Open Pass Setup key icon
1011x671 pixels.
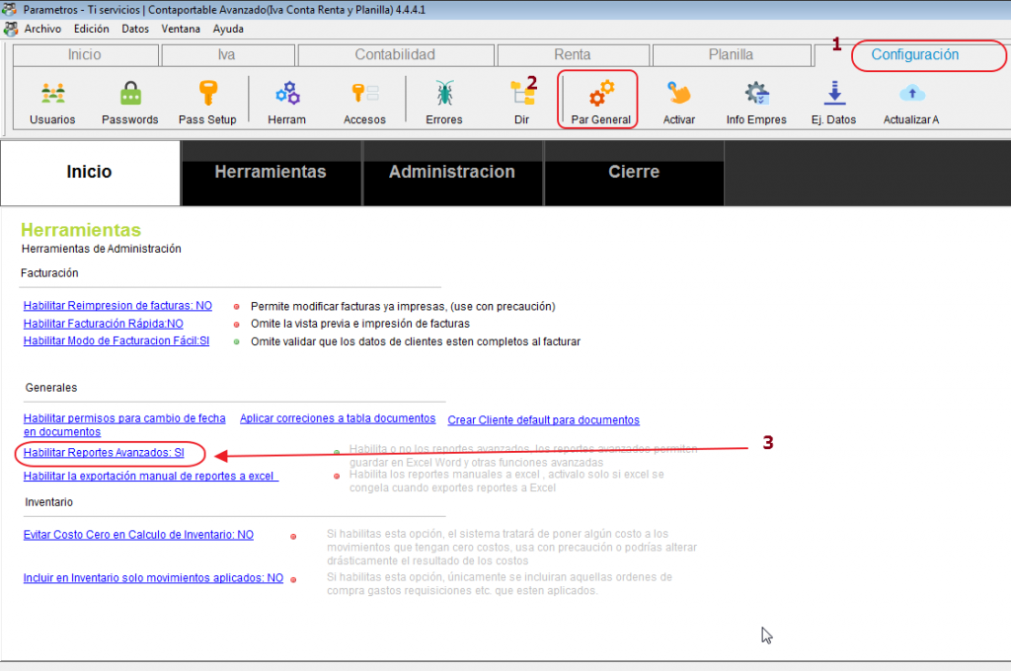(207, 95)
